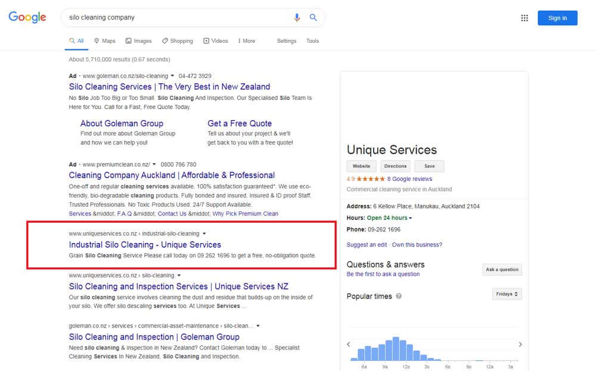Start voice search with microphone icon
The width and height of the screenshot is (596, 371).
(297, 18)
